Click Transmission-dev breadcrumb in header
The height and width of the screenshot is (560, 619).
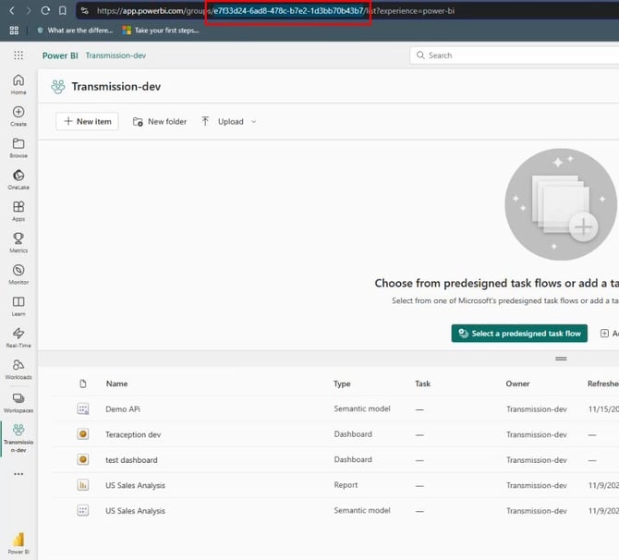coord(115,55)
